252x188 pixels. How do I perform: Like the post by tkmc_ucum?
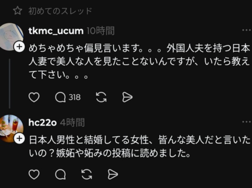pos(34,97)
